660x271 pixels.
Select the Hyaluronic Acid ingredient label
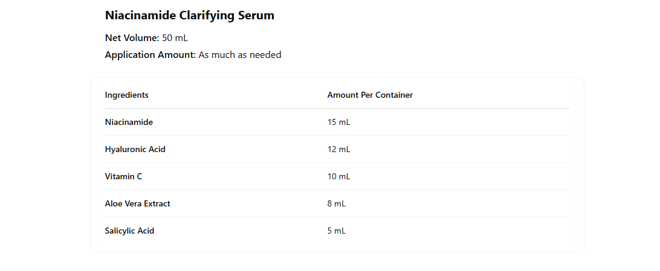135,150
